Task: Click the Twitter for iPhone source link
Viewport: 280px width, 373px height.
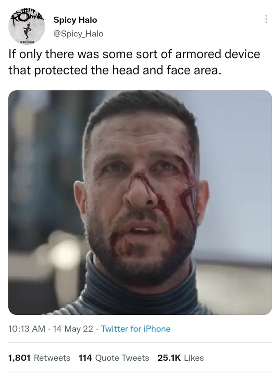Action: (136, 329)
